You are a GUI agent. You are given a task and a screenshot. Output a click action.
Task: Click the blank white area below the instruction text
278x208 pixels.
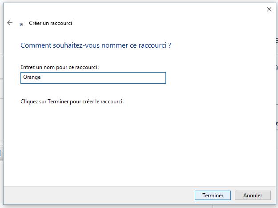tap(133, 143)
